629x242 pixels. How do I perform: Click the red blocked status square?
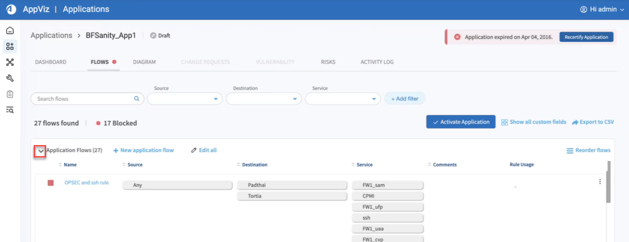point(51,183)
